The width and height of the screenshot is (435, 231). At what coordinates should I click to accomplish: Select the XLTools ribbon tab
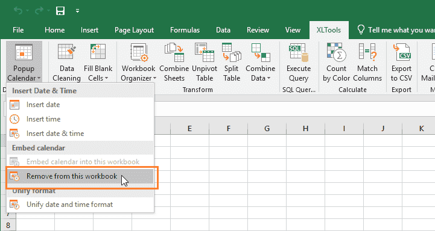click(329, 30)
